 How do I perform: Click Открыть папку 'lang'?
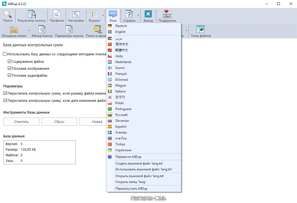pos(144,182)
